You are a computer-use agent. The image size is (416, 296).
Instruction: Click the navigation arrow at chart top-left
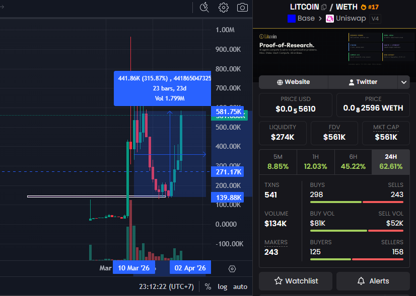(2, 7)
